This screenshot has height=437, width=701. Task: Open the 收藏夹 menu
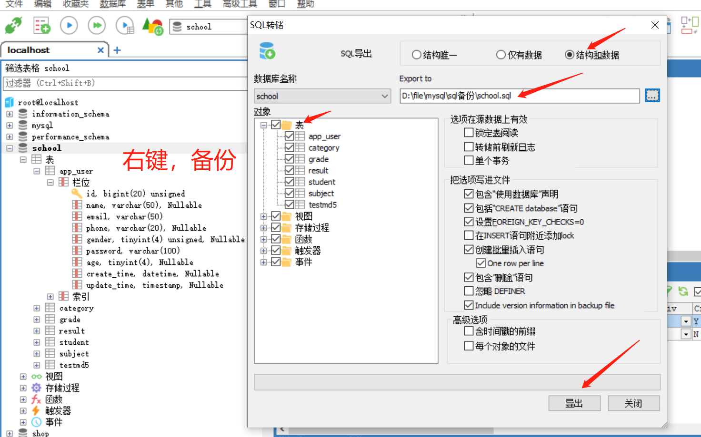point(76,4)
